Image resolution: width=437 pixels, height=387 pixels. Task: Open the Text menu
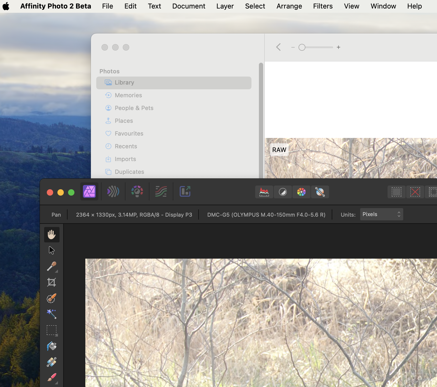(x=154, y=6)
